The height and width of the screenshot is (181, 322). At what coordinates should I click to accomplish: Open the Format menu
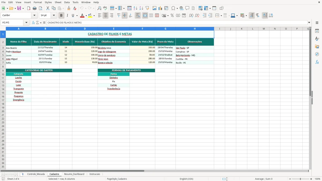38,2
